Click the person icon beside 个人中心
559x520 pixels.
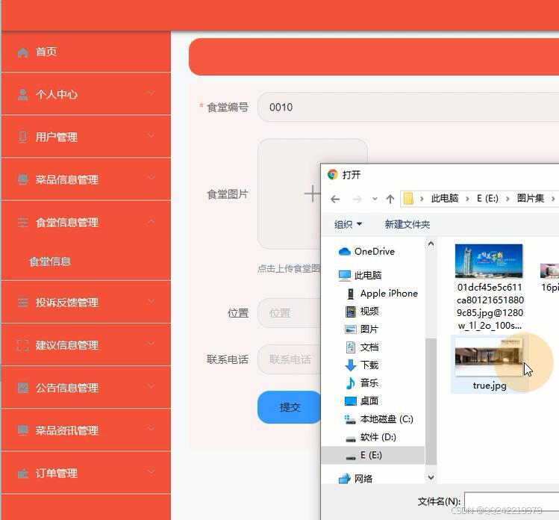tap(23, 95)
